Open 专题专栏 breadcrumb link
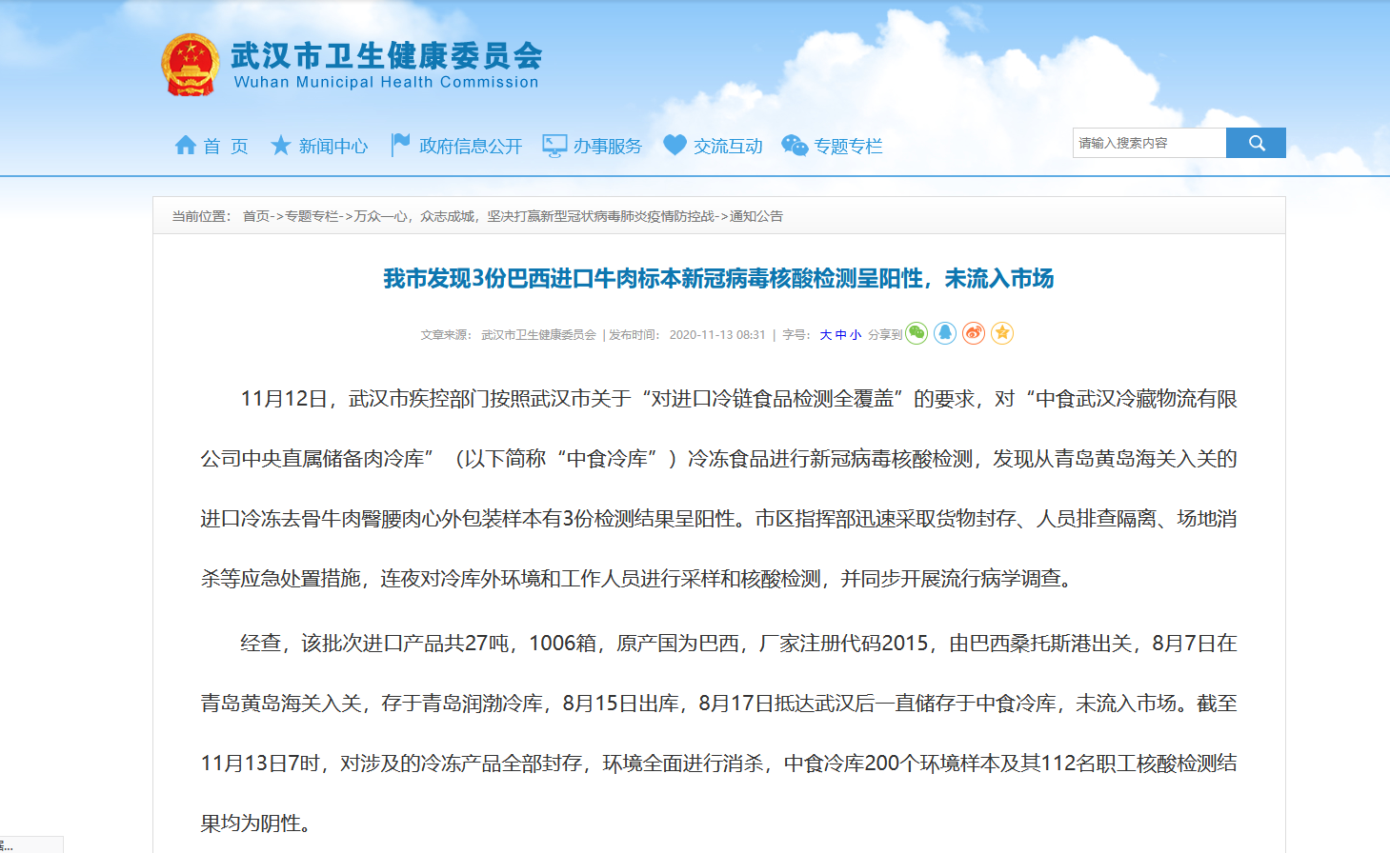Viewport: 1390px width, 853px height. click(312, 217)
